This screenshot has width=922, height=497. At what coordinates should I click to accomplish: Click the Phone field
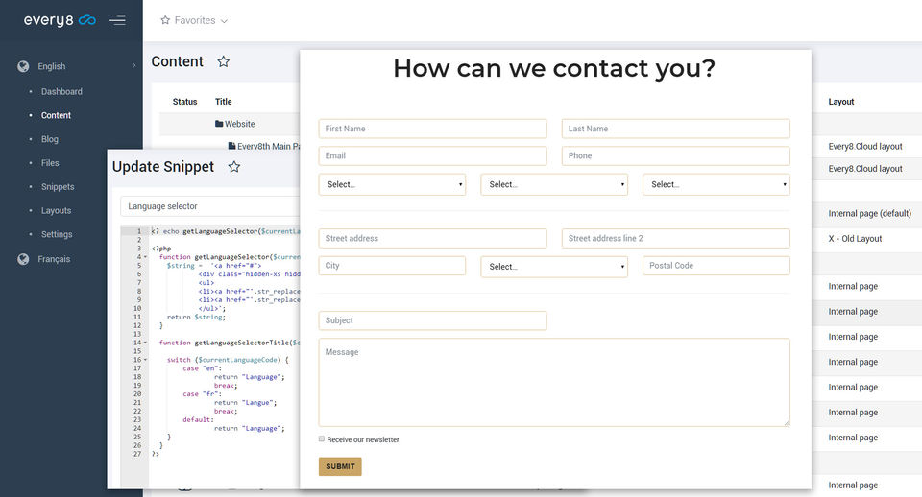coord(675,155)
